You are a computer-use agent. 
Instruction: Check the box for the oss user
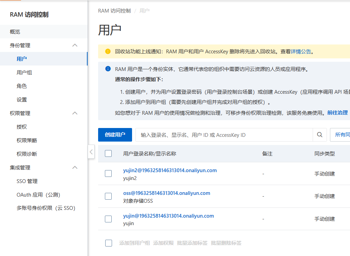click(108, 196)
